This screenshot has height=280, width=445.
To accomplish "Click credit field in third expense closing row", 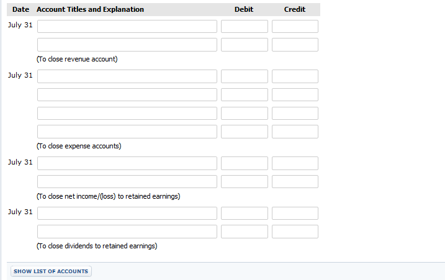I will pos(295,114).
